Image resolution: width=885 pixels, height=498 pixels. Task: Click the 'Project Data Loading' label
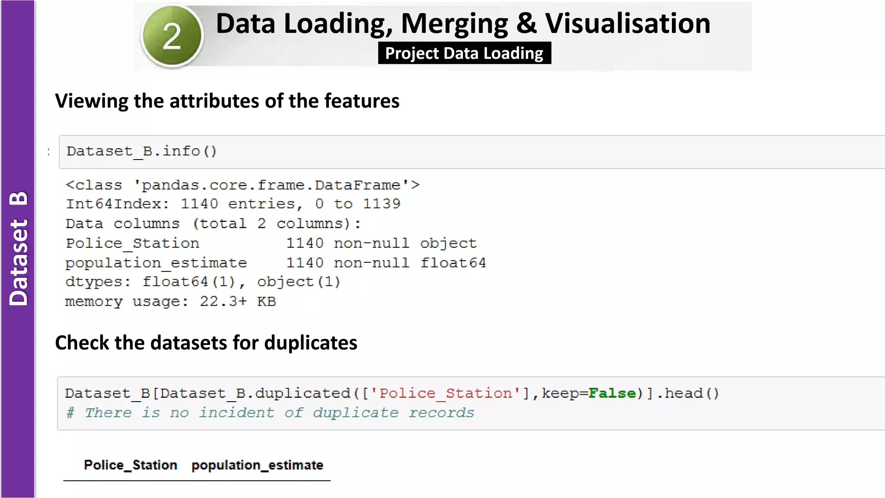pyautogui.click(x=464, y=53)
